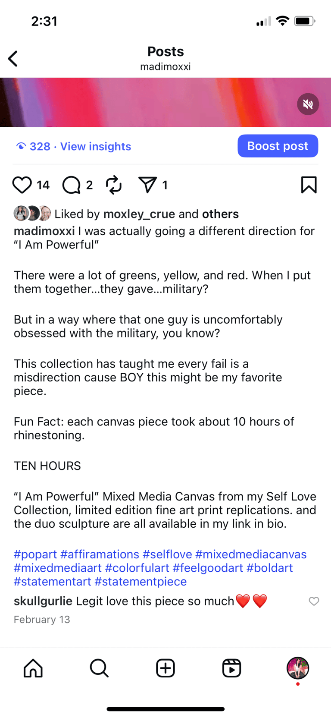Open your profile from the avatar tab

pyautogui.click(x=298, y=668)
